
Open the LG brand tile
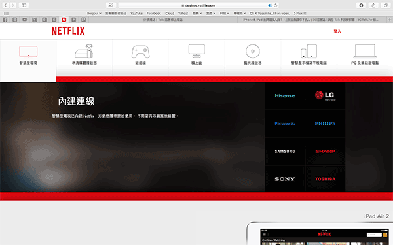(325, 95)
